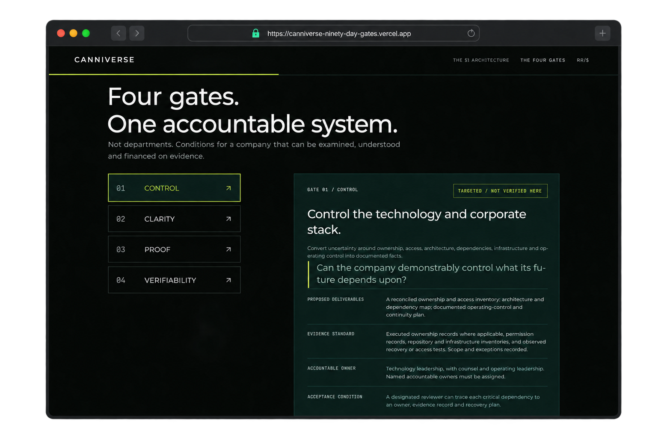Click the arrow icon in the CONTROL row

(x=228, y=188)
